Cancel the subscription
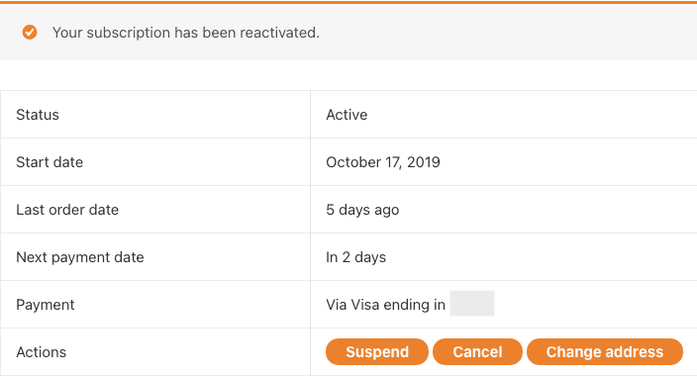Screen dimensions: 697x376 (x=477, y=351)
